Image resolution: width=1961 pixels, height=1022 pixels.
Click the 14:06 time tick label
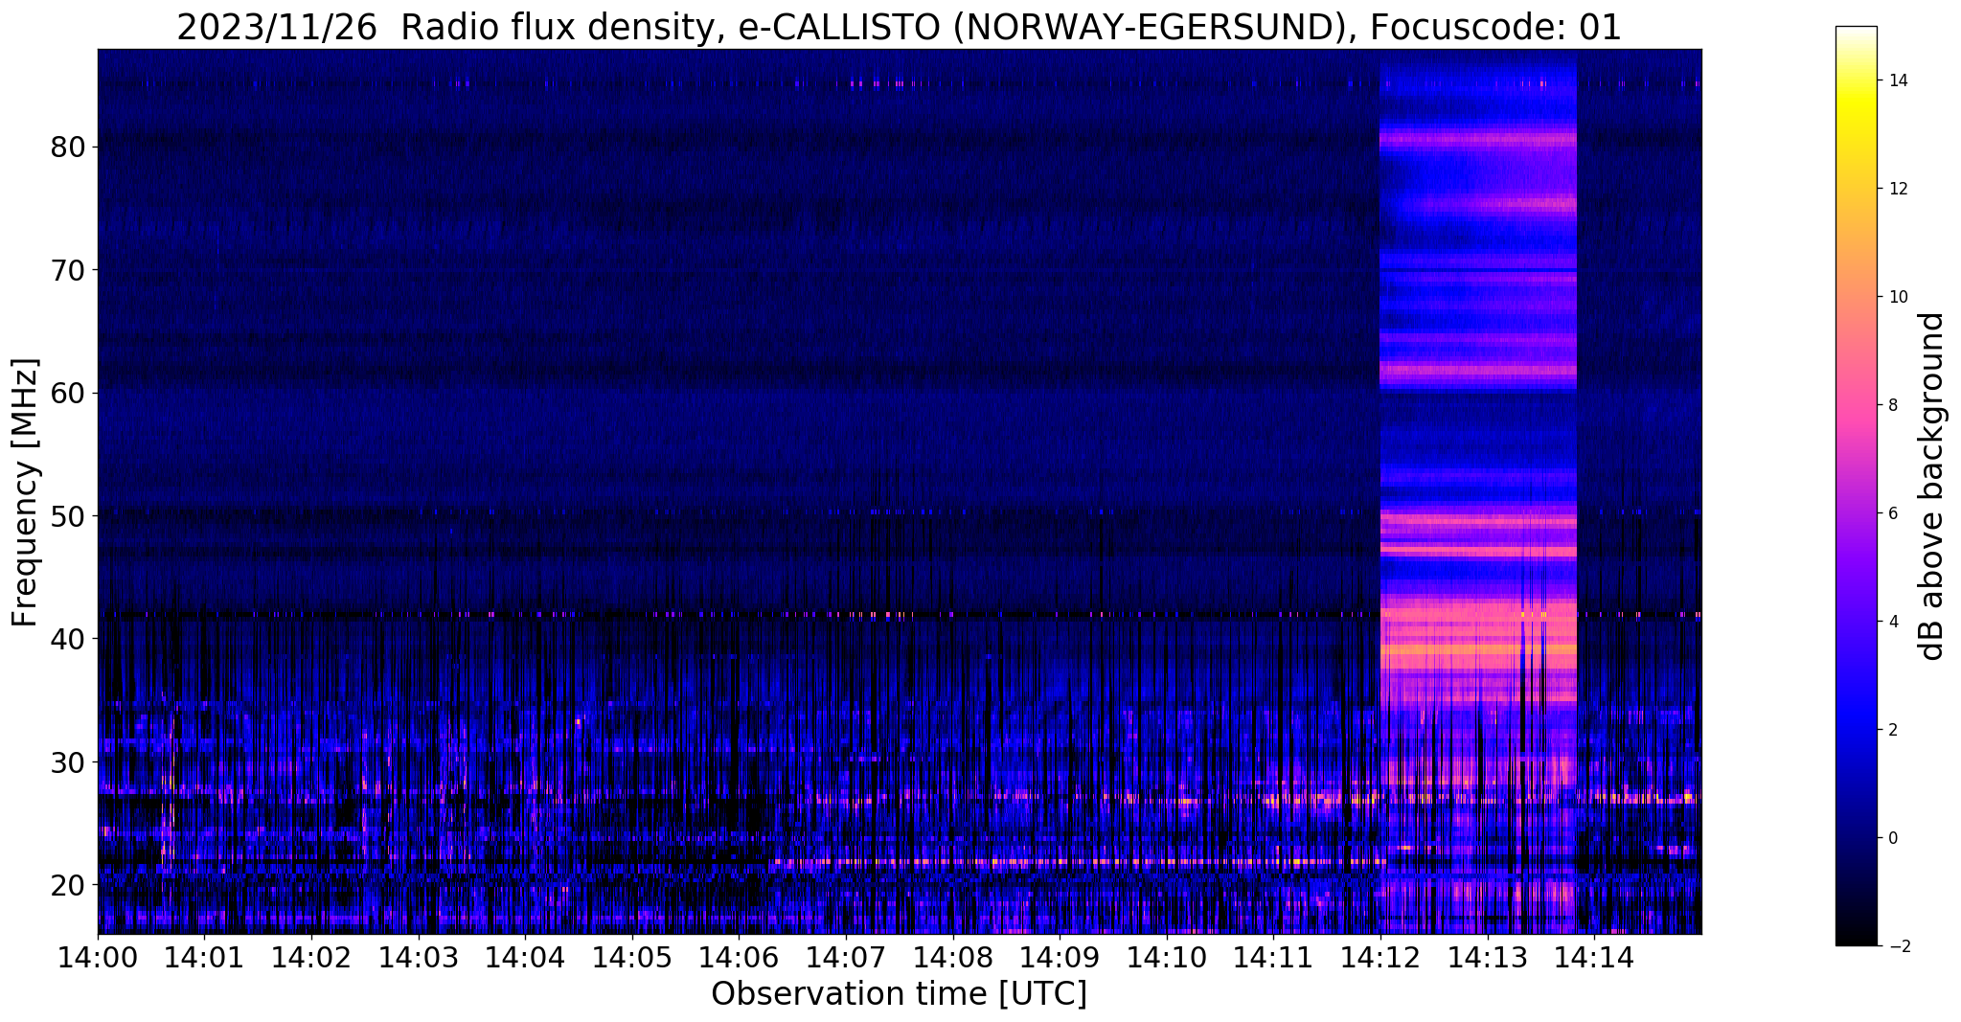[x=739, y=957]
